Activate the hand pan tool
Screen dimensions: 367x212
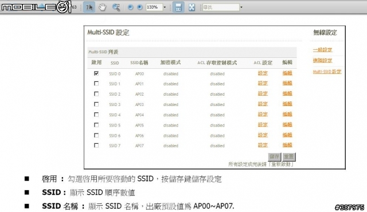pyautogui.click(x=102, y=7)
